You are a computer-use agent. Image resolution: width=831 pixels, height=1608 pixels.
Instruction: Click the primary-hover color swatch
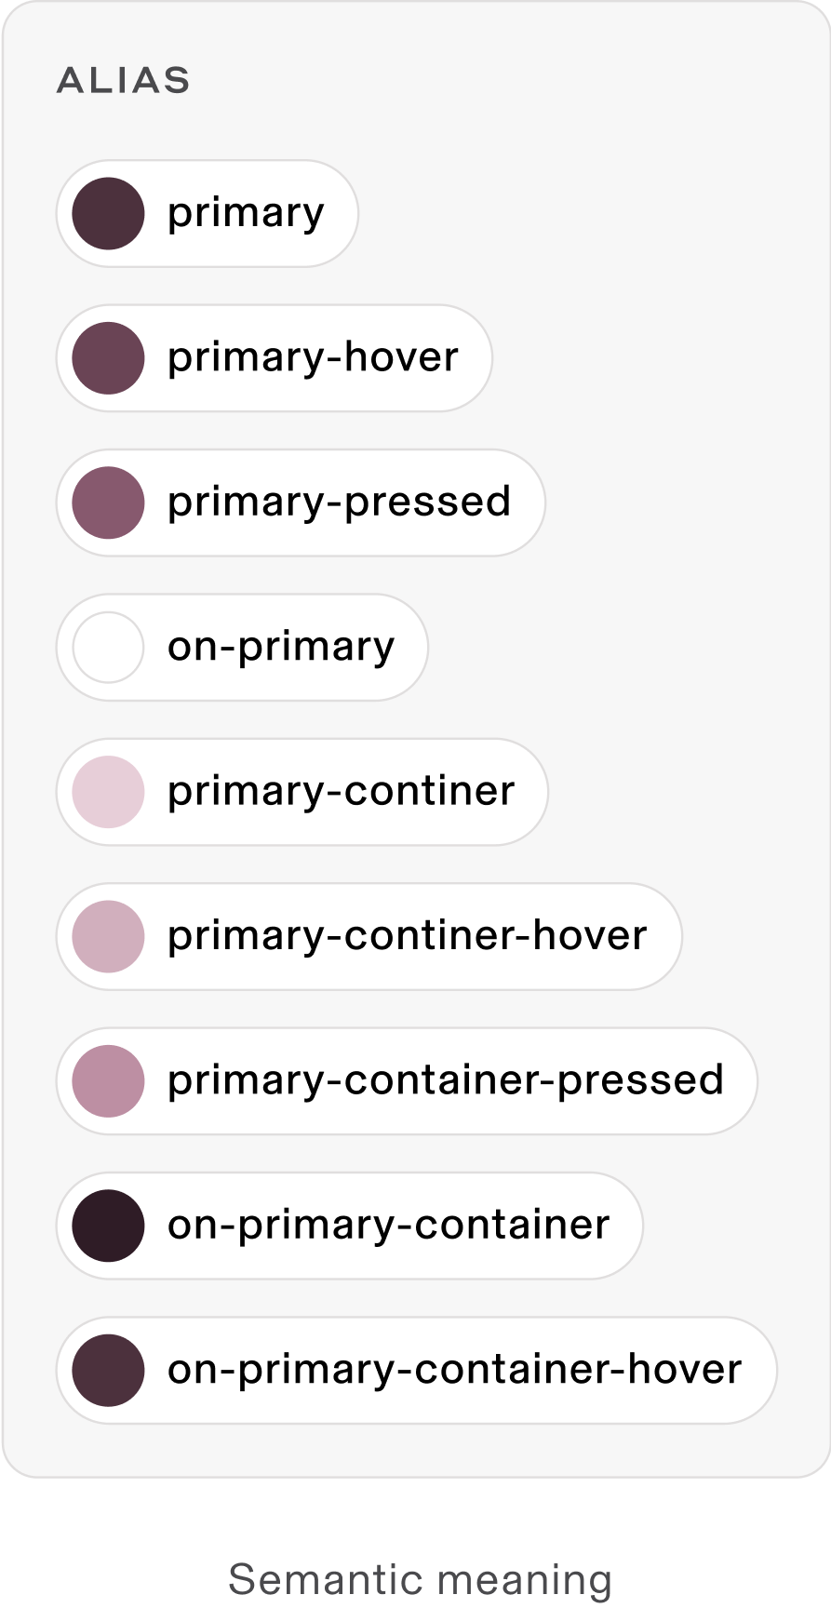[109, 358]
